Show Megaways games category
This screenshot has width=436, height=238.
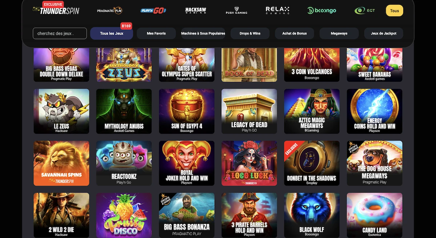[339, 33]
